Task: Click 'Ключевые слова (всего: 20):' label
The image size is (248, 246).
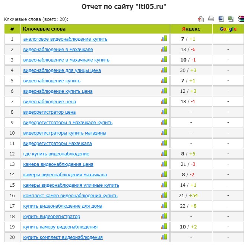Action: click(36, 19)
